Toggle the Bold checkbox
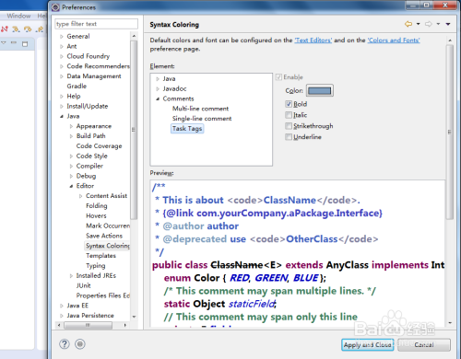 (x=289, y=104)
